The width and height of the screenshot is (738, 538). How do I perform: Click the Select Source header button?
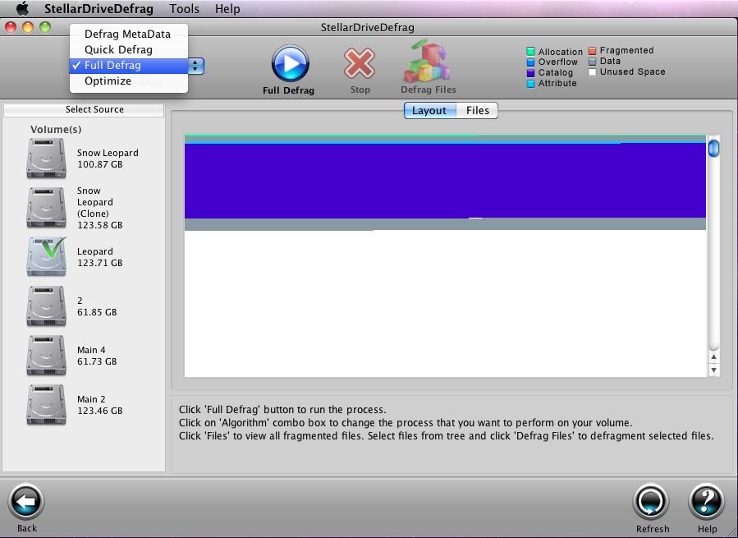pos(84,109)
